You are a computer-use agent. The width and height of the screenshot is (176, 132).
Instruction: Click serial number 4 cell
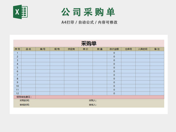[17, 64]
